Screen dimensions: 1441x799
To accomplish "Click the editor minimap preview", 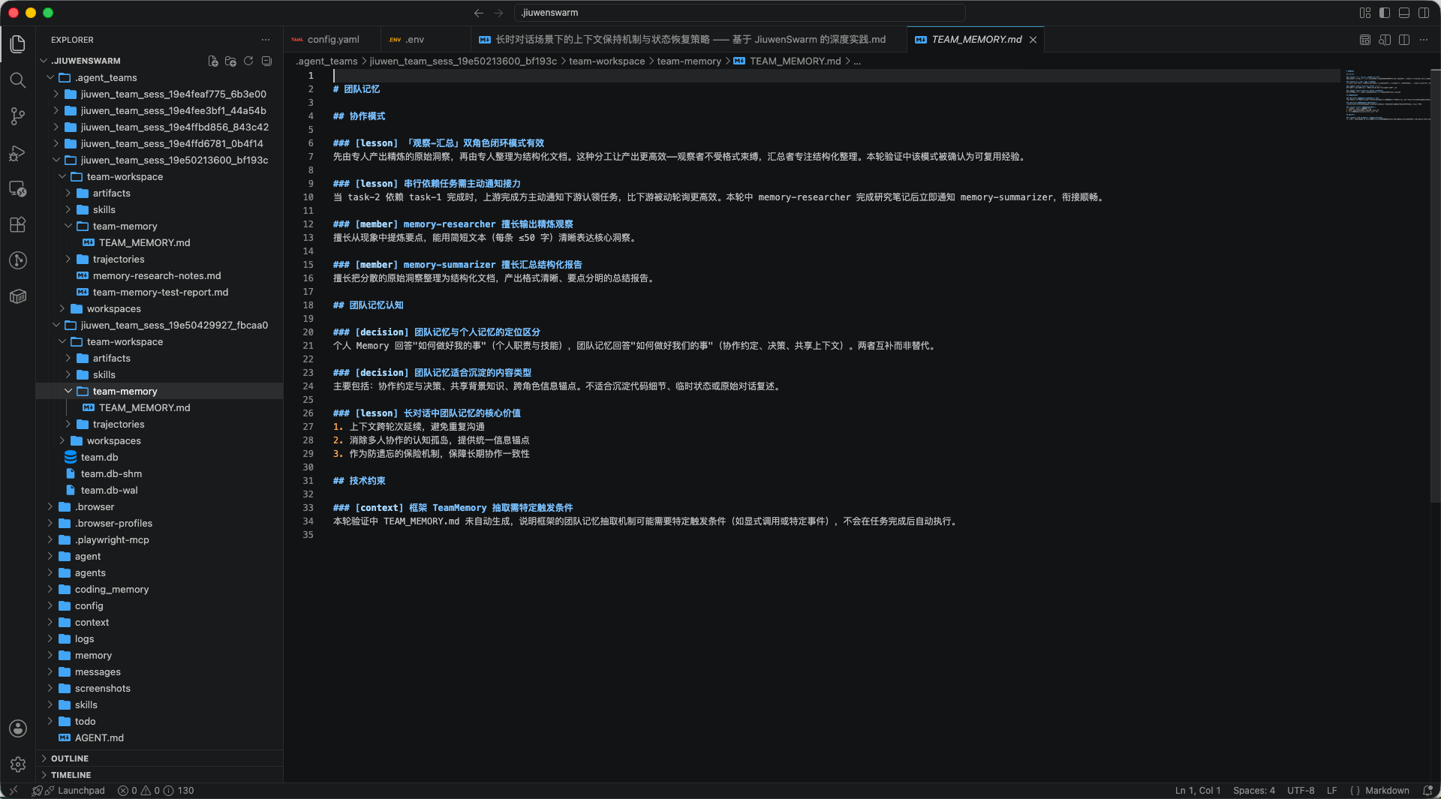I will [1387, 95].
